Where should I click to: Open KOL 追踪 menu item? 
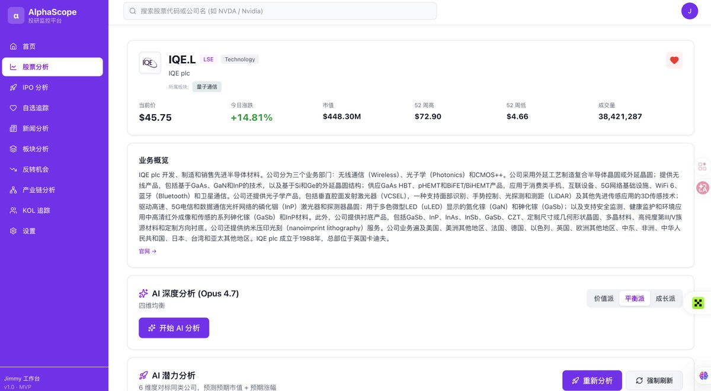click(x=52, y=211)
